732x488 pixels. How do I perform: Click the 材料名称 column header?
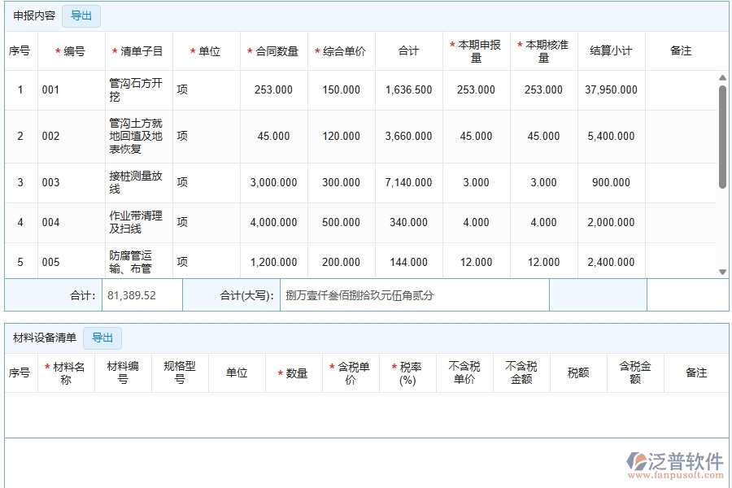coord(66,372)
